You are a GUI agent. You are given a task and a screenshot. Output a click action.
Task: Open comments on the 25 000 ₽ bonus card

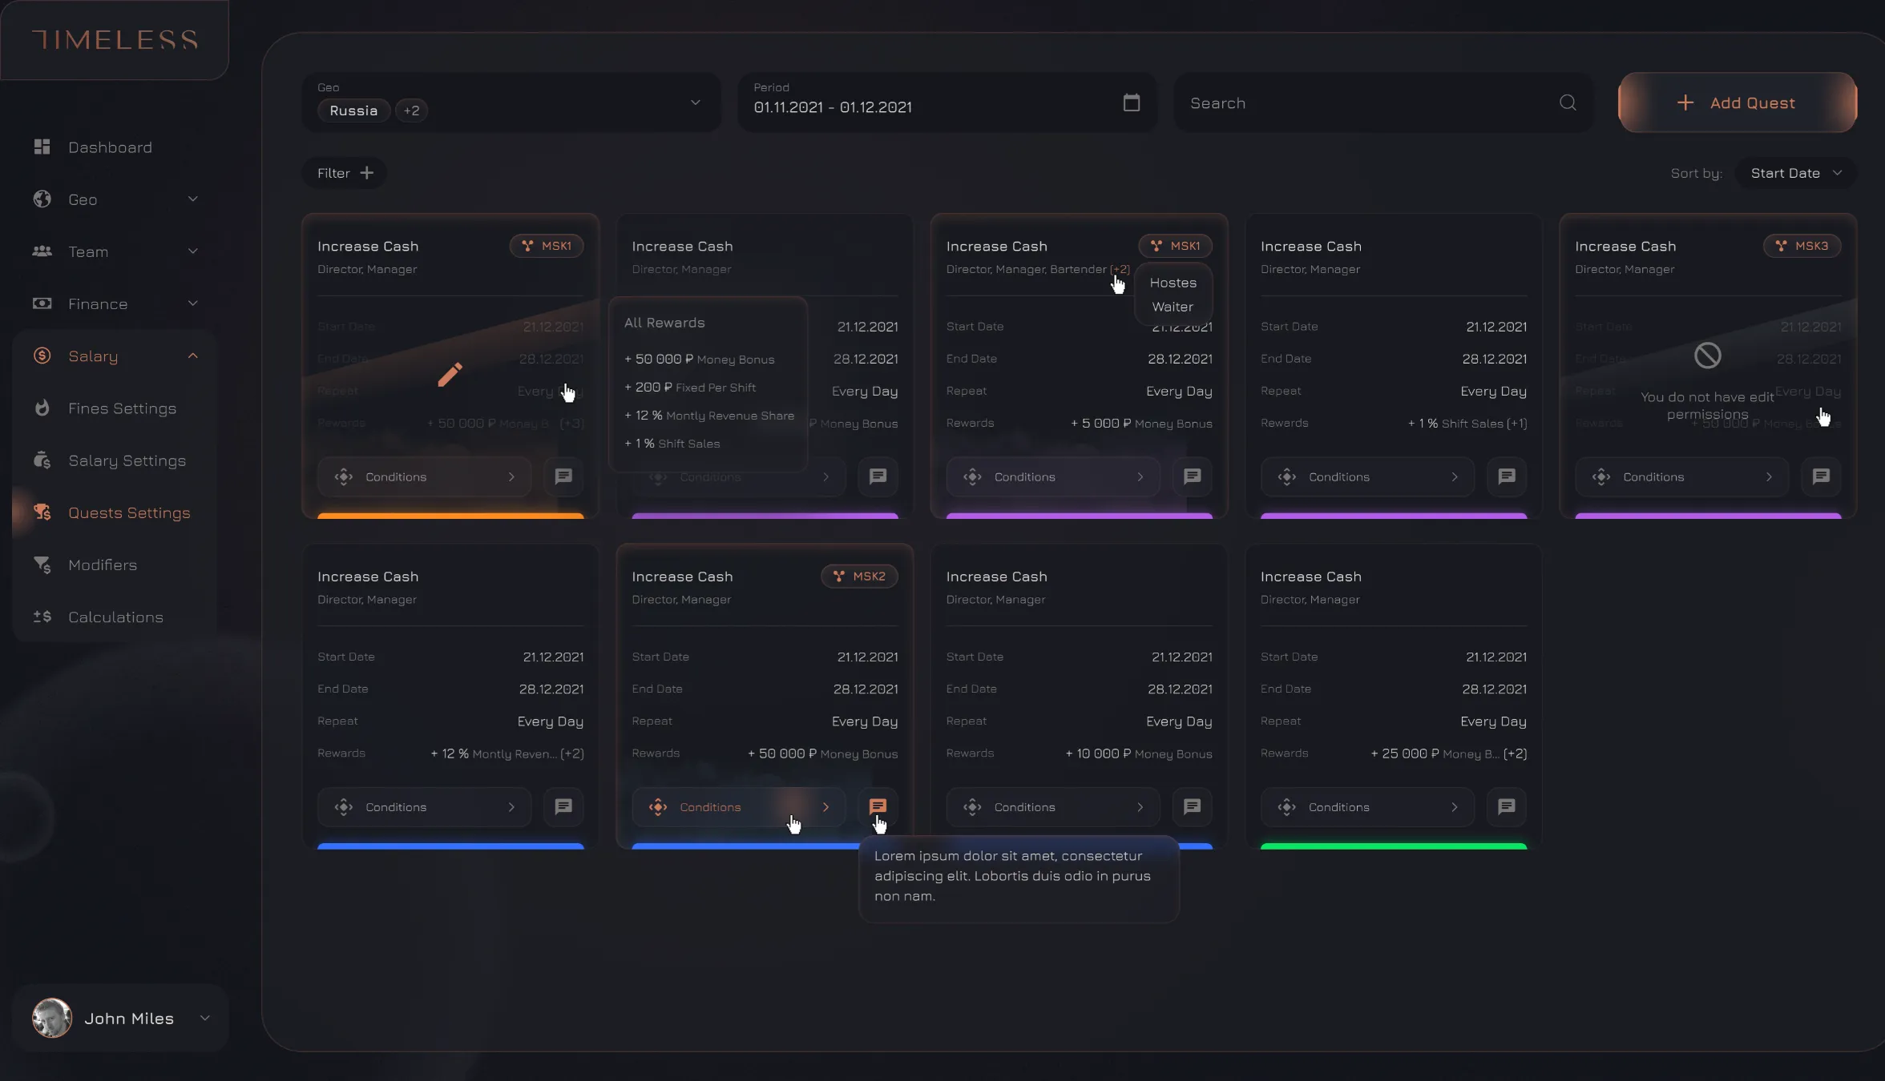[x=1507, y=806]
